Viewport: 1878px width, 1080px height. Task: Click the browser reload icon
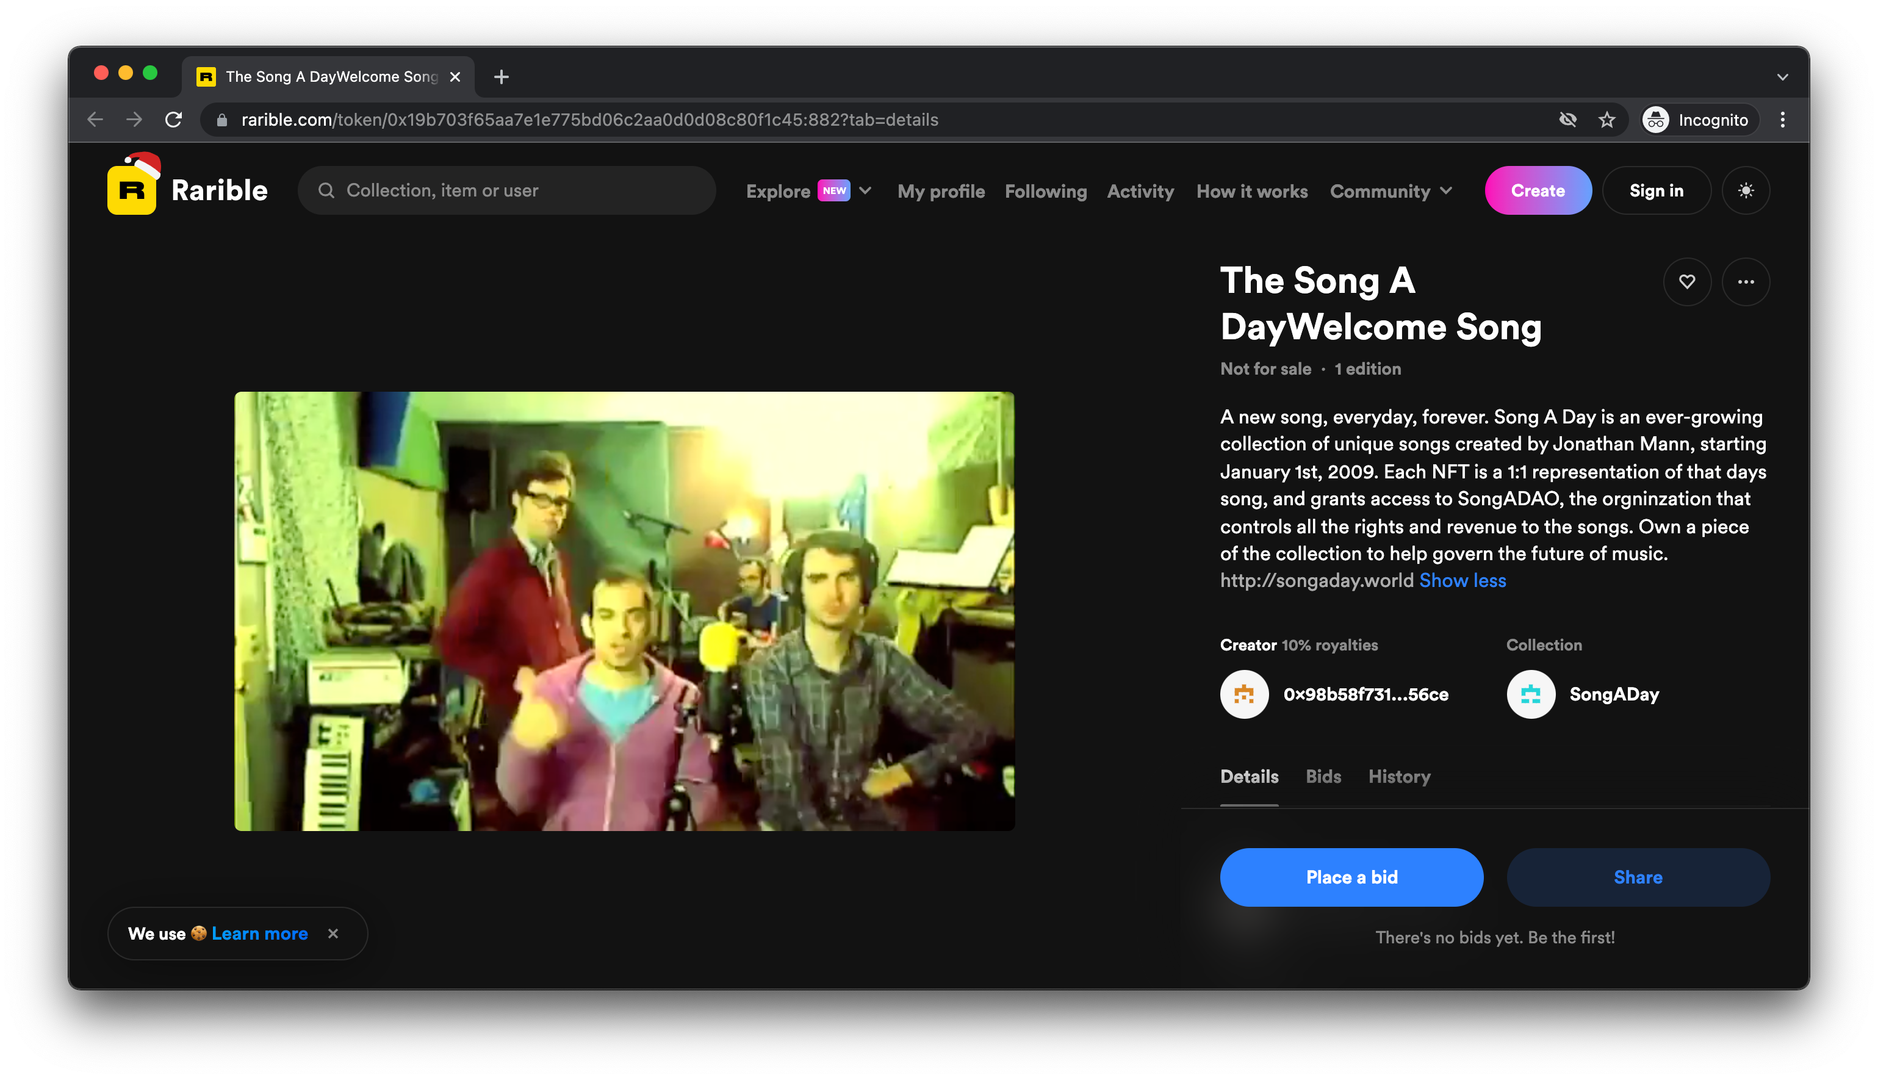[173, 120]
